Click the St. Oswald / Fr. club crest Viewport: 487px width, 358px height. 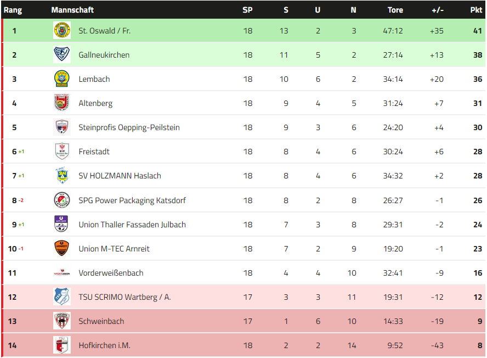(62, 31)
